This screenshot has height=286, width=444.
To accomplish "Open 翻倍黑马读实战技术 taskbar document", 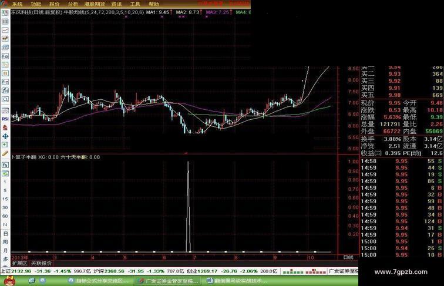I will point(237,281).
